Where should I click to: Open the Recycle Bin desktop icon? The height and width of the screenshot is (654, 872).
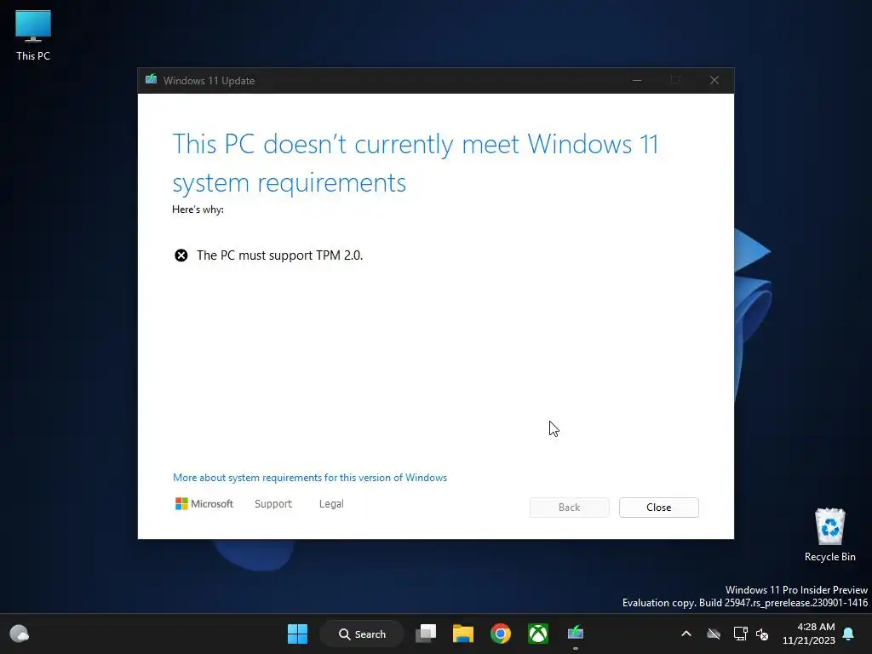[x=829, y=535]
